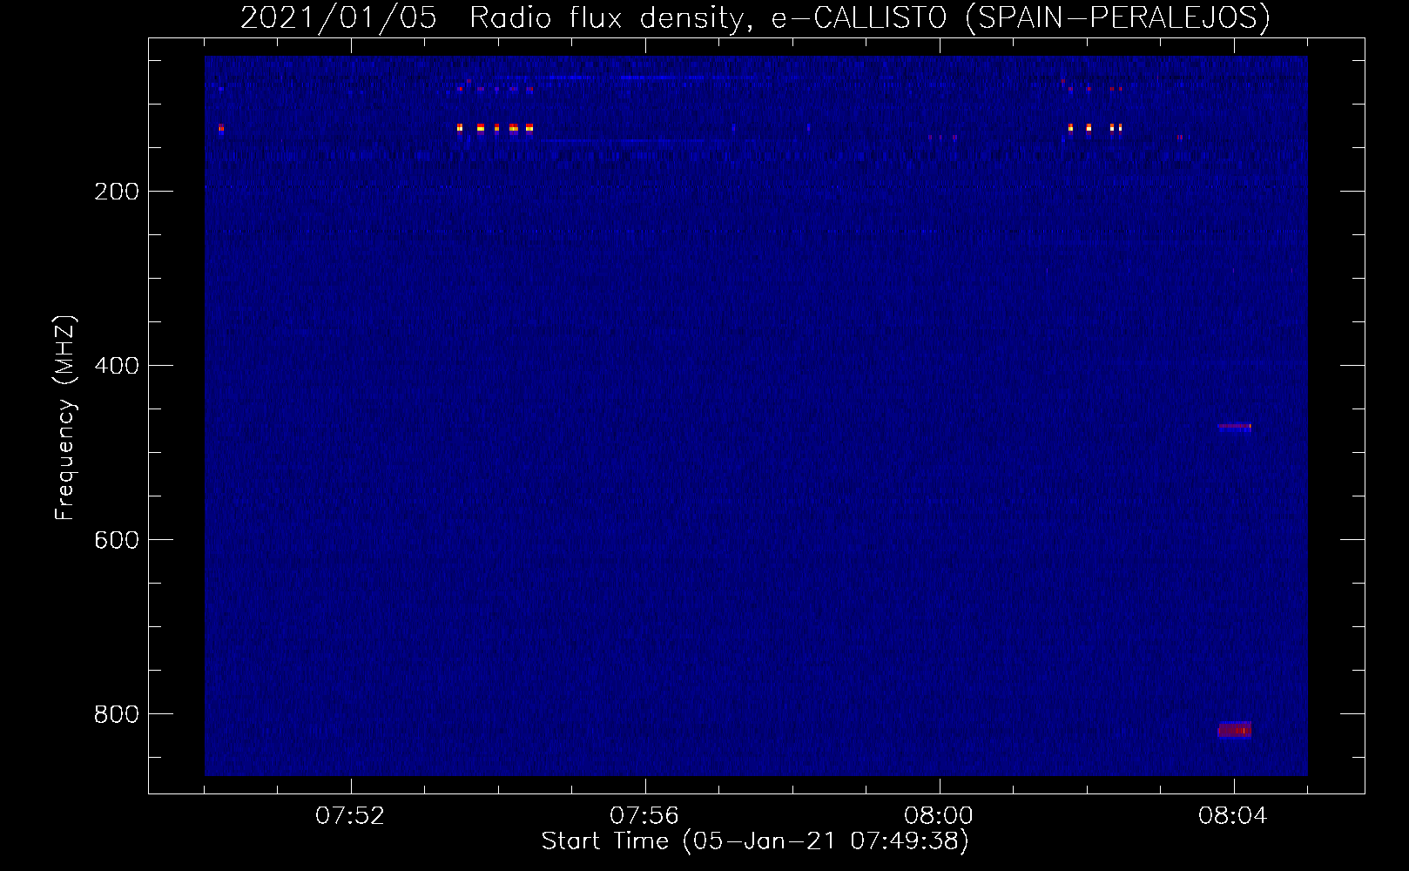This screenshot has width=1409, height=871.
Task: Click the 200 frequency axis label
Action: tap(117, 192)
